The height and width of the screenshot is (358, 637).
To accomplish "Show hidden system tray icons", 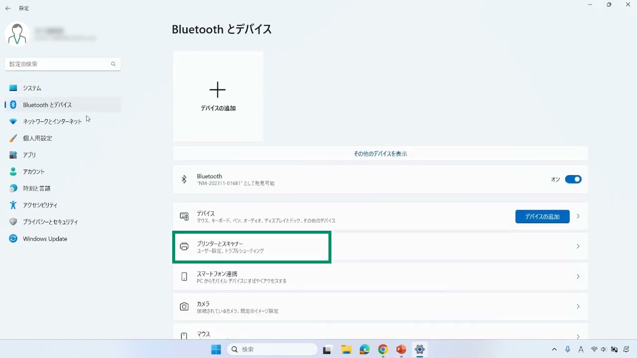I will tap(554, 350).
